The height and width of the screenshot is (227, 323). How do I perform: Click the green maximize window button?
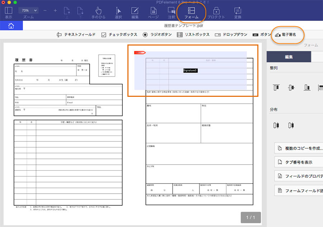(x=15, y=2)
